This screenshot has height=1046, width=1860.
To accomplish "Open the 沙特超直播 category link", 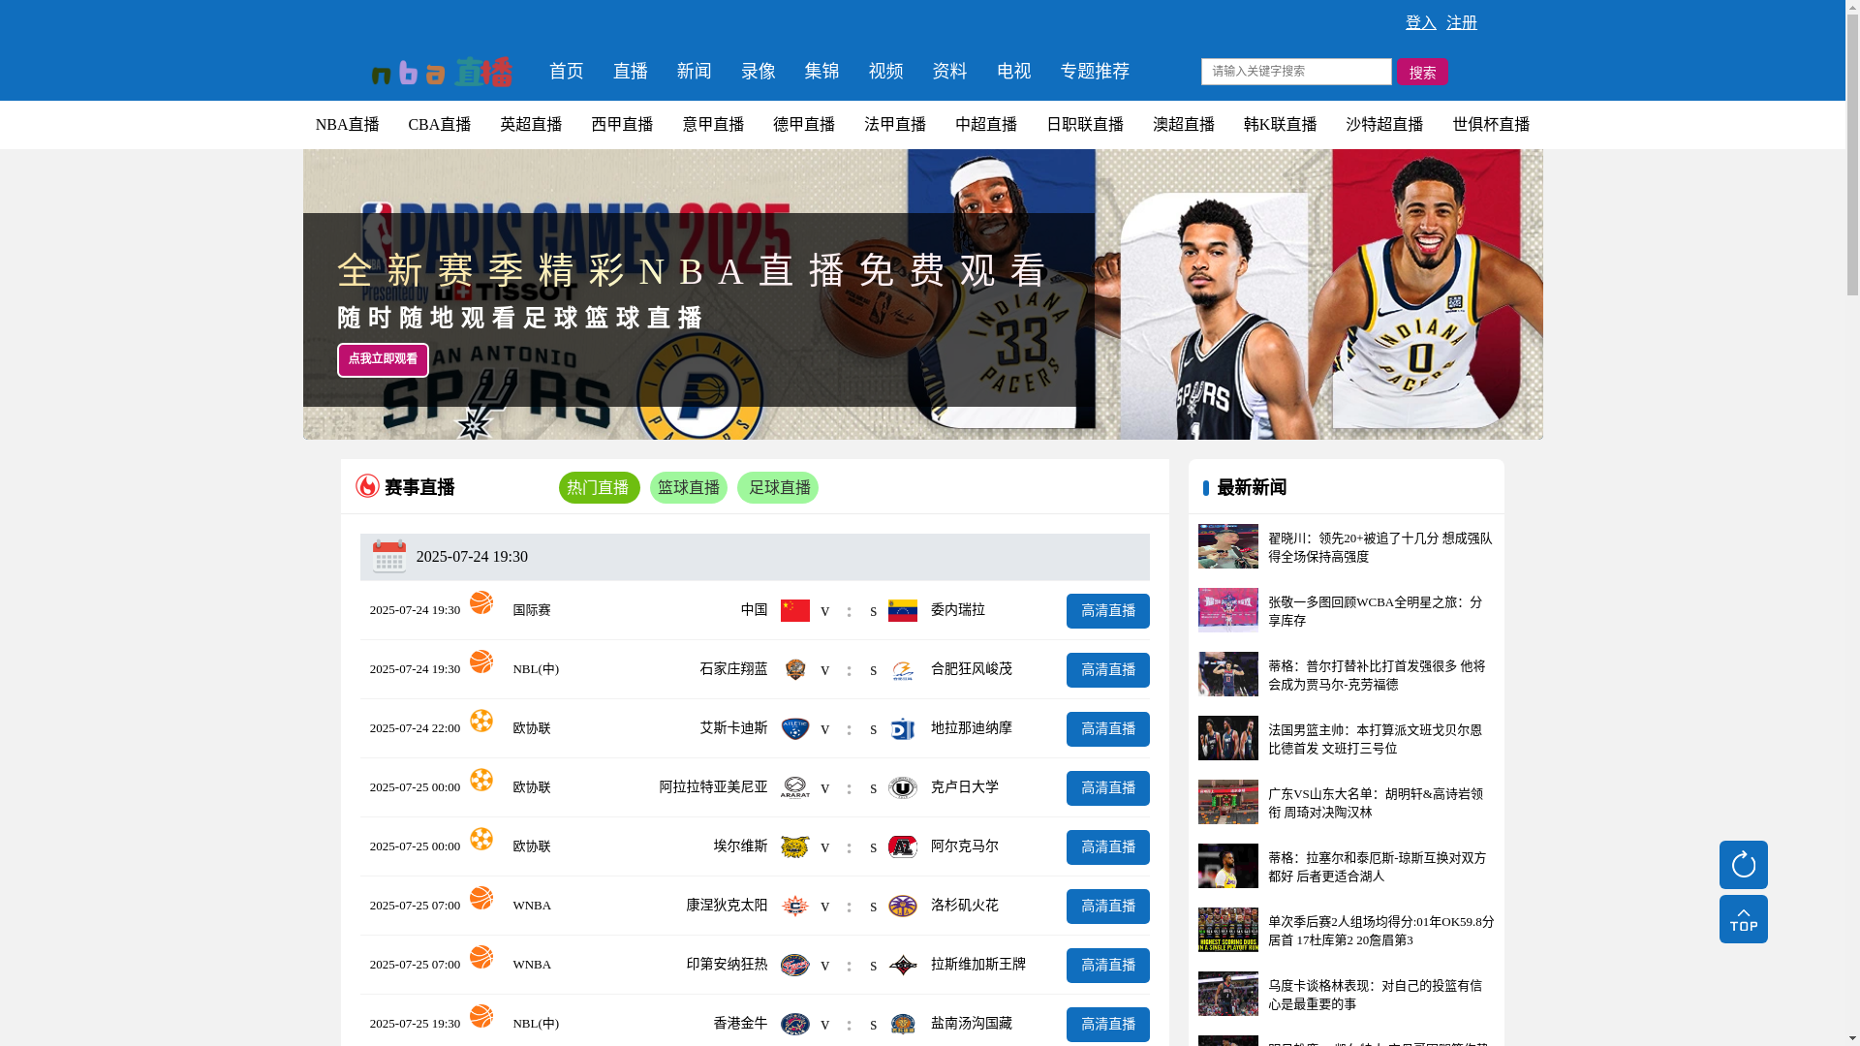I will click(x=1384, y=125).
